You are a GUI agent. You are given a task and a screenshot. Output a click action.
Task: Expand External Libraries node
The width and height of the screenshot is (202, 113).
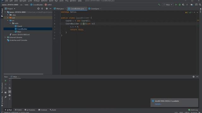(x=5, y=37)
